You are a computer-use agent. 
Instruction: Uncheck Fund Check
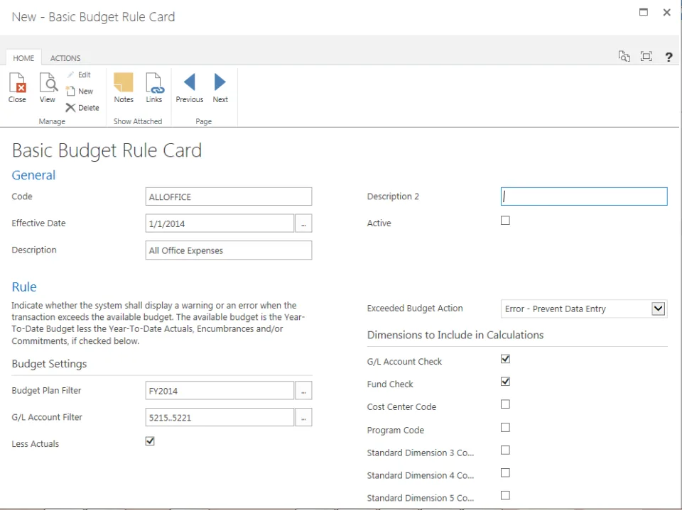[505, 382]
